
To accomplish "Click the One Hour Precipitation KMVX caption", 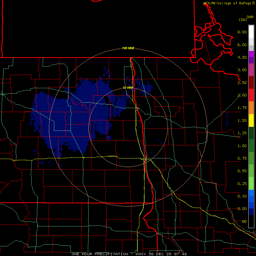I will pyautogui.click(x=129, y=254).
